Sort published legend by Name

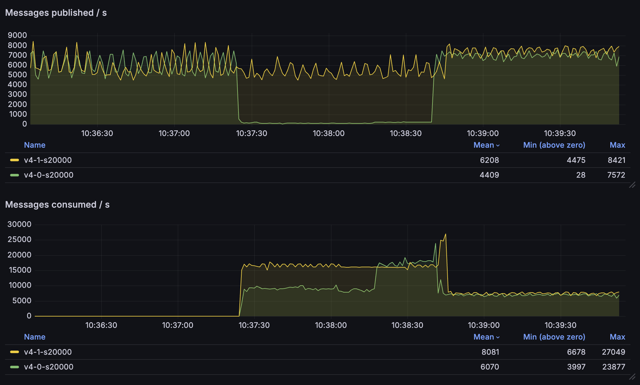(35, 145)
